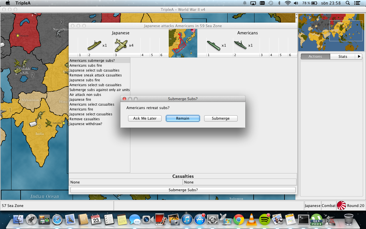Click the Wi-Fi status icon
The image size is (366, 229).
(288, 3)
